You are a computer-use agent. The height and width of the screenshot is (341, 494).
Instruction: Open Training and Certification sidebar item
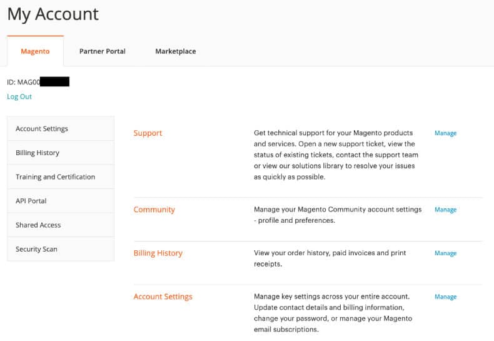tap(55, 177)
